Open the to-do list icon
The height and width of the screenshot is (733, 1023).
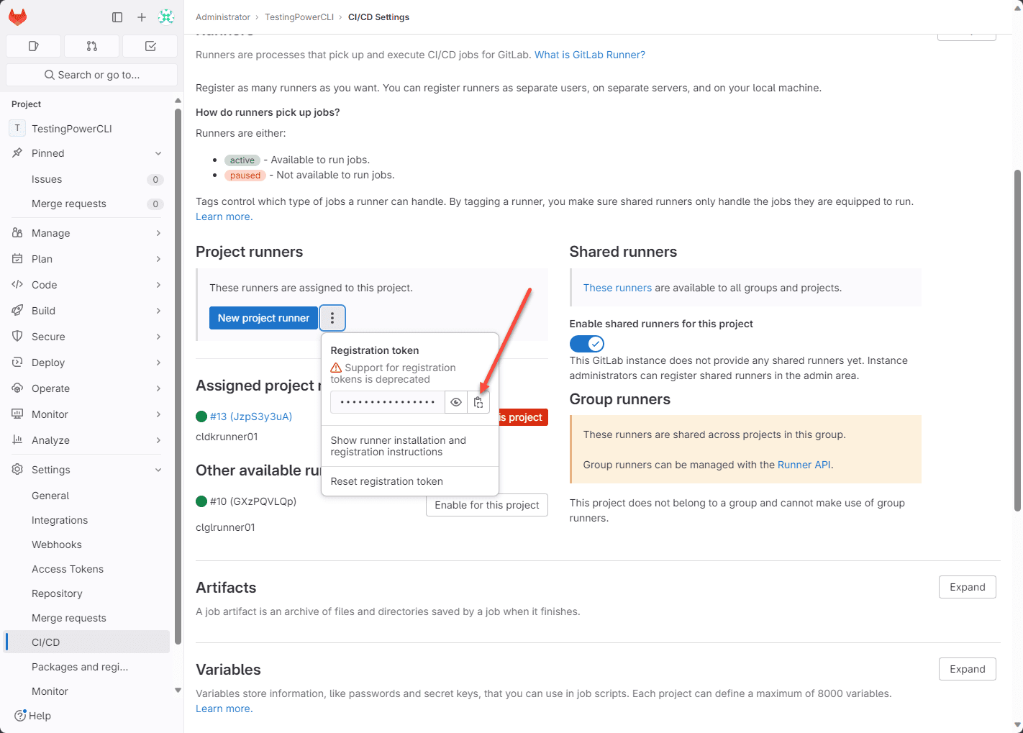150,46
